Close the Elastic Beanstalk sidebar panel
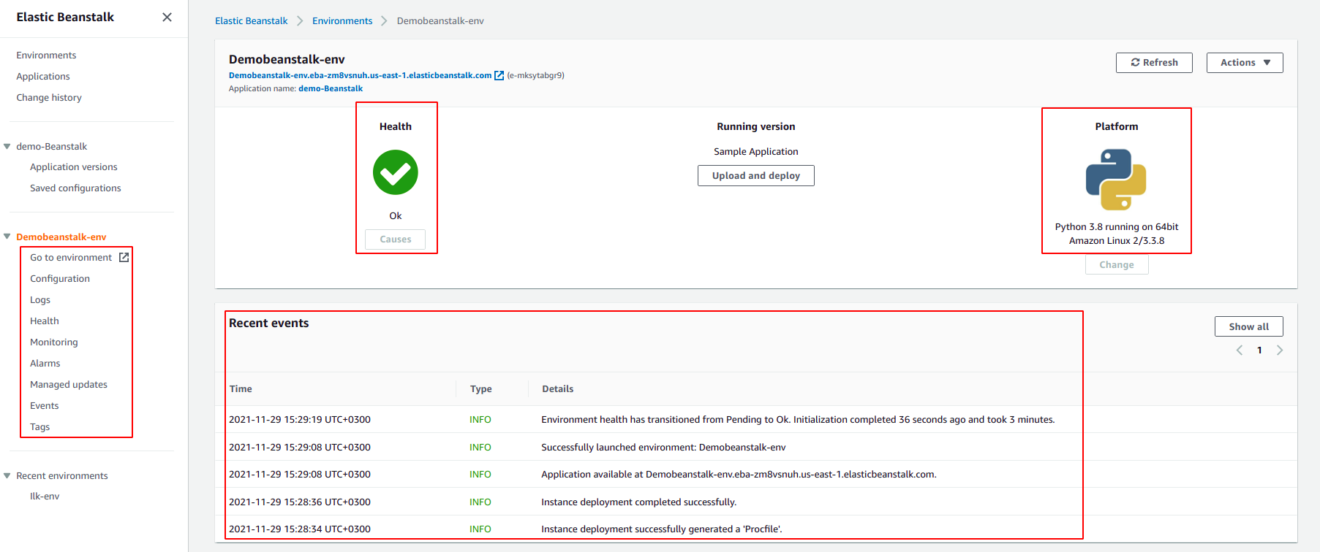The height and width of the screenshot is (552, 1320). [167, 17]
